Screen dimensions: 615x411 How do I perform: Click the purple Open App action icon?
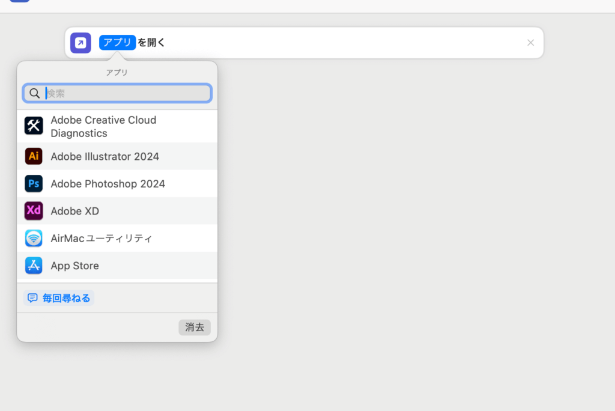click(x=80, y=43)
